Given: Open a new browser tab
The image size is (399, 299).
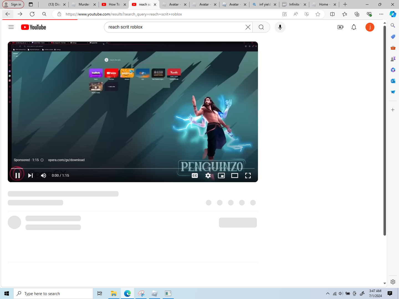Looking at the screenshot, I should [x=345, y=4].
